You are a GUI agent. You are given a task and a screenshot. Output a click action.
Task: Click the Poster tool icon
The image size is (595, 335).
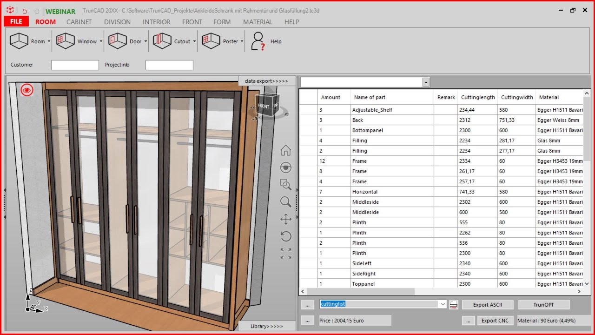(211, 41)
